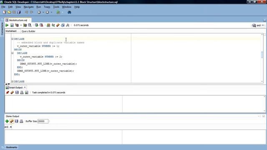Open the View menu
The height and width of the screenshot is (150, 267).
18,7
